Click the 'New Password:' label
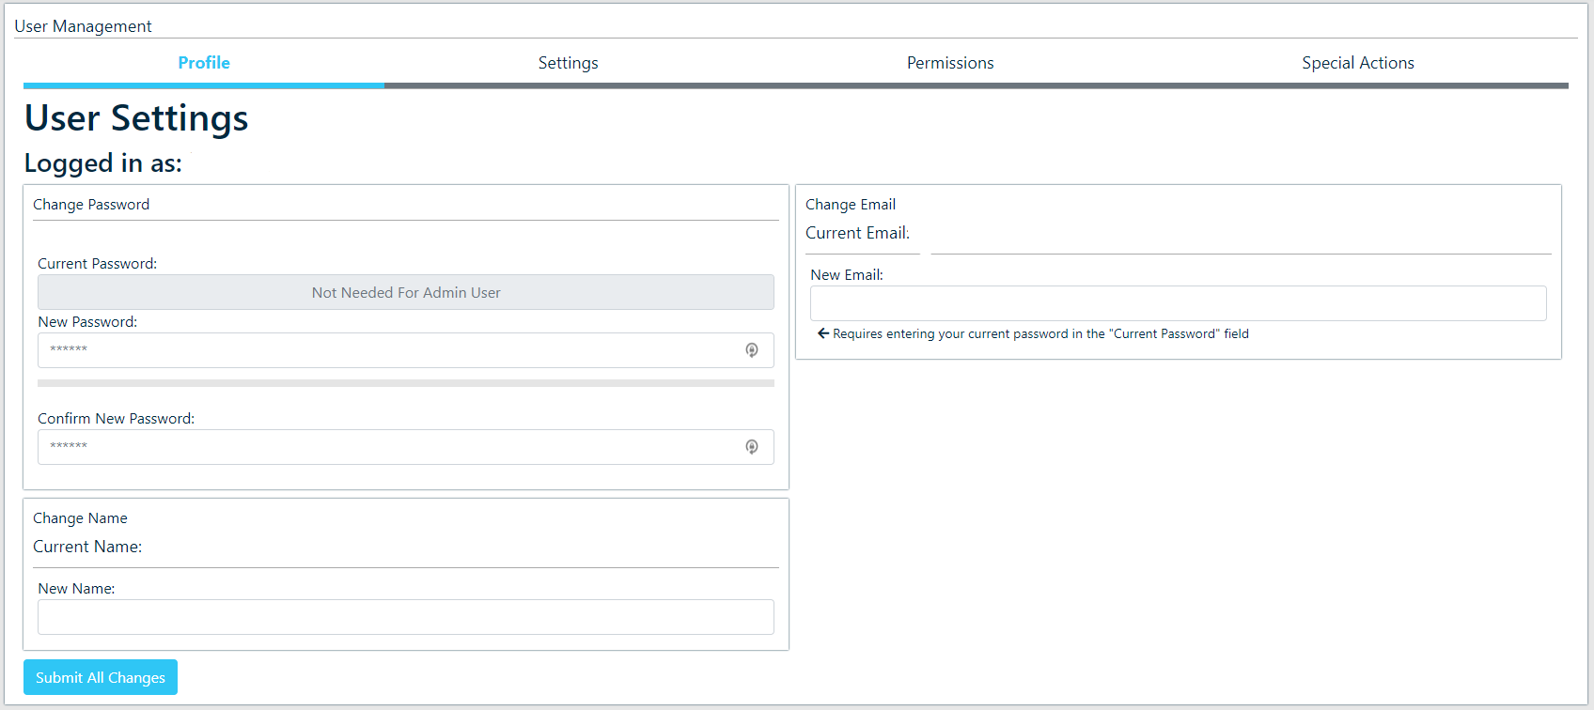The image size is (1594, 710). pos(87,322)
